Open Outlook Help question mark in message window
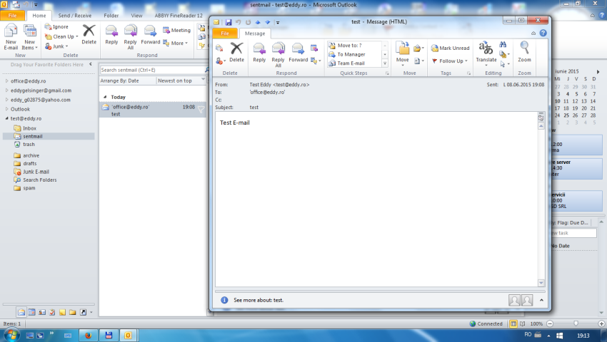The image size is (607, 342). click(x=543, y=33)
